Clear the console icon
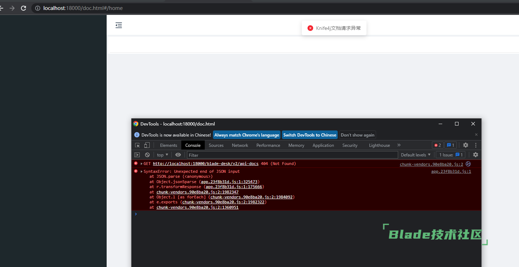 [x=147, y=155]
